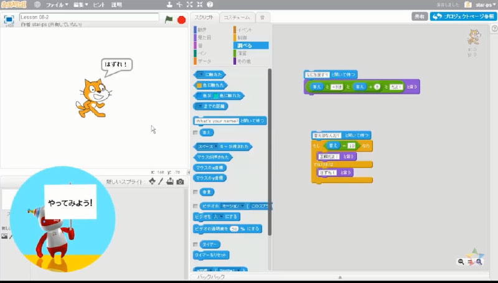
Task: Switch to the 音 tab
Action: (262, 18)
